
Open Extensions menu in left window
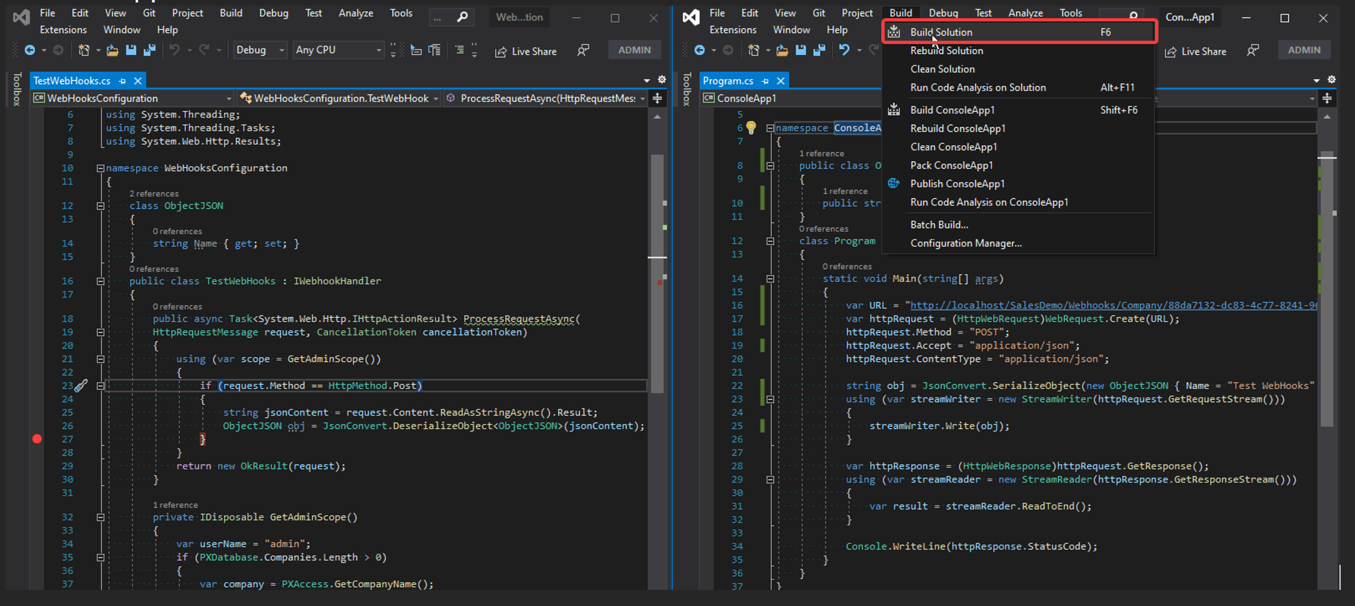[63, 29]
